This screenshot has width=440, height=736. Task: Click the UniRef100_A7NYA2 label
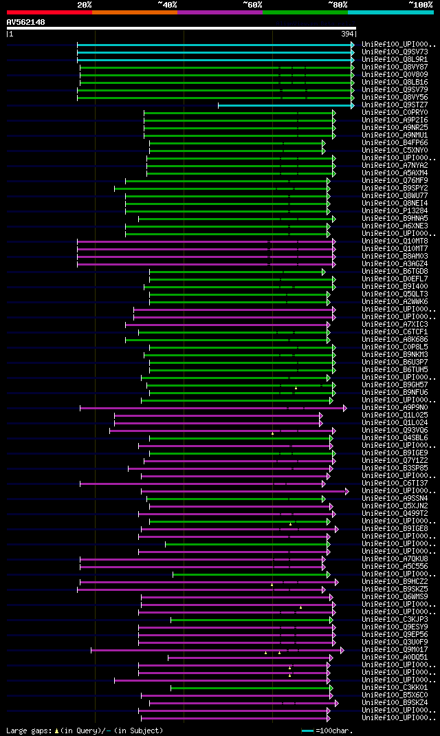click(395, 166)
